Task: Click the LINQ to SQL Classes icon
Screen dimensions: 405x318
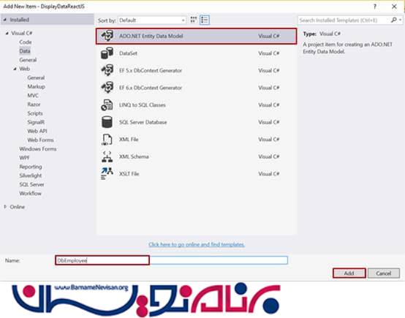Action: click(107, 105)
